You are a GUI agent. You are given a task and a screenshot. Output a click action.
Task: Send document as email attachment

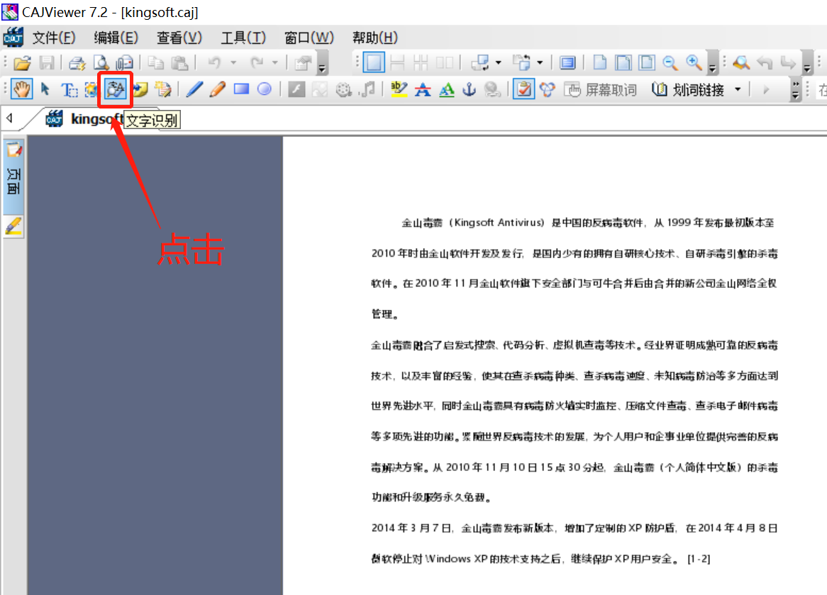[x=124, y=63]
